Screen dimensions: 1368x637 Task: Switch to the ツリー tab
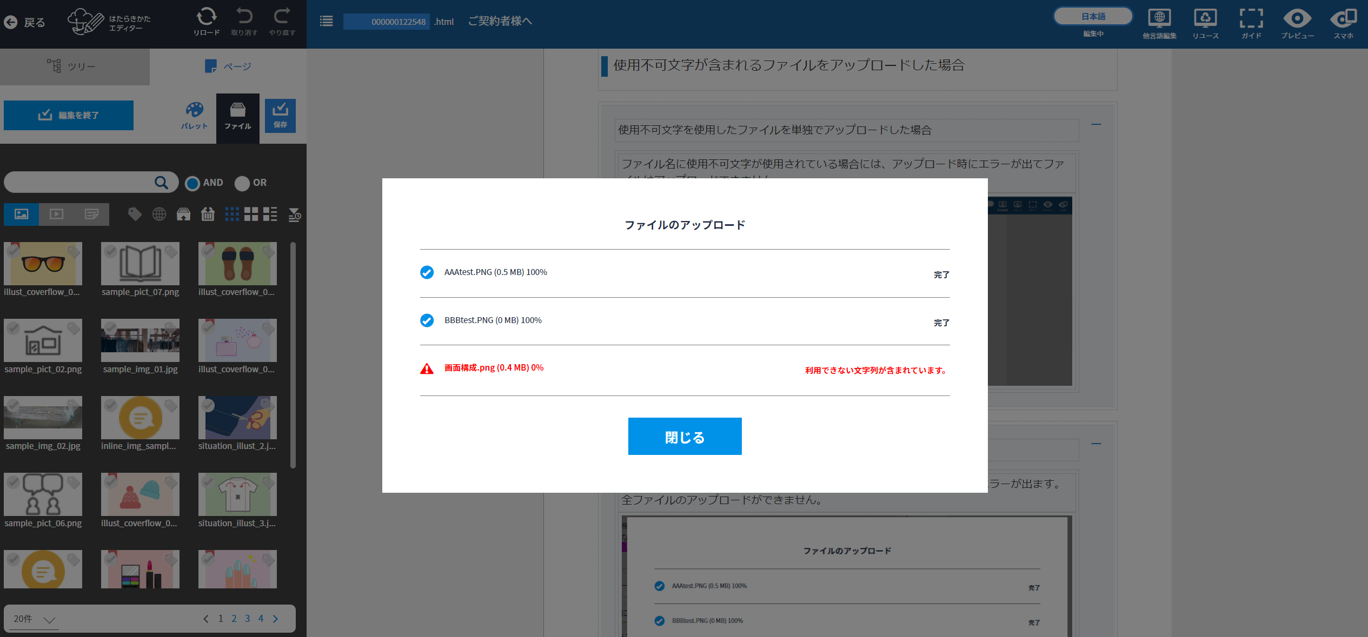pos(75,66)
